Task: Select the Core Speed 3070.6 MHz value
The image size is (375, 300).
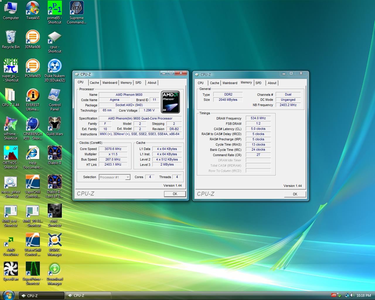Action: pos(113,149)
